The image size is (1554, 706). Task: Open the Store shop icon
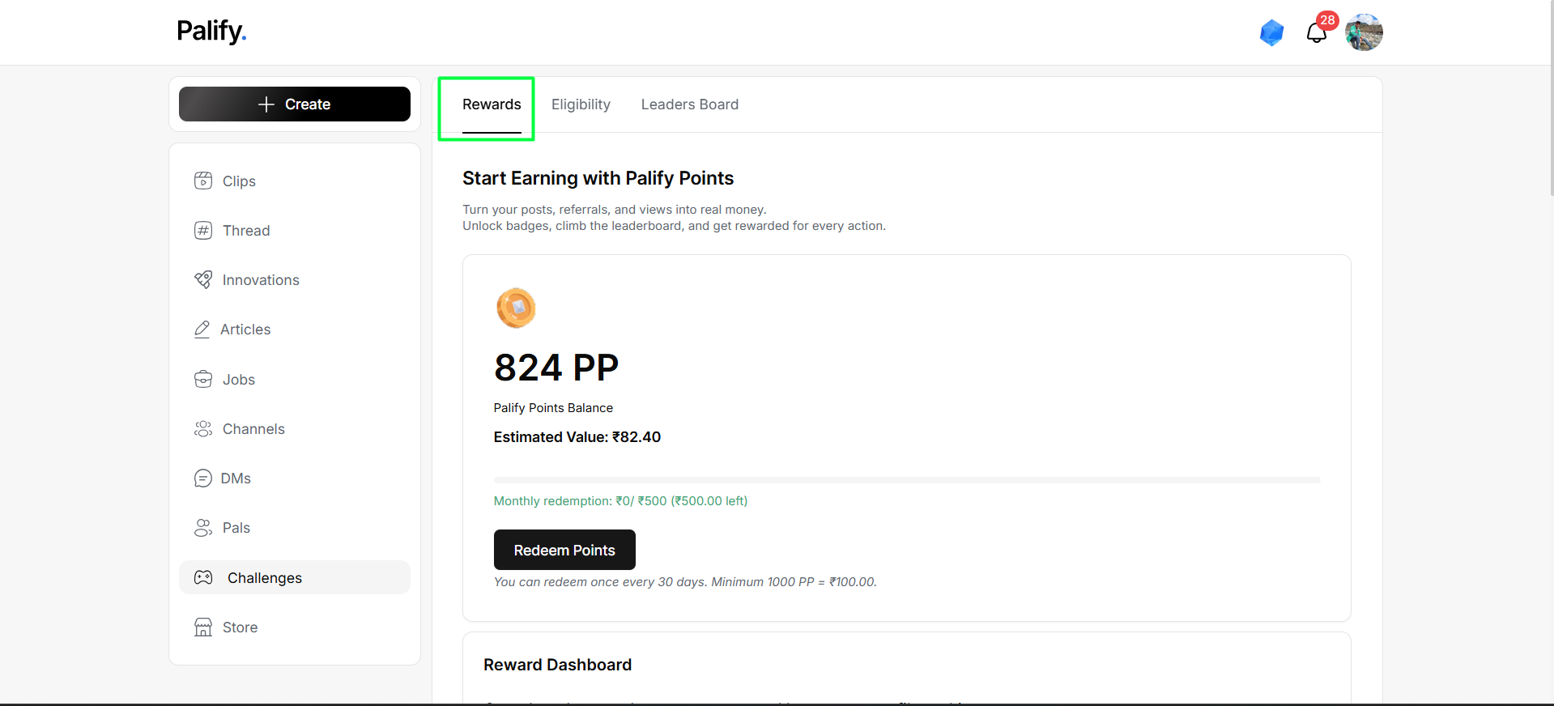tap(203, 627)
